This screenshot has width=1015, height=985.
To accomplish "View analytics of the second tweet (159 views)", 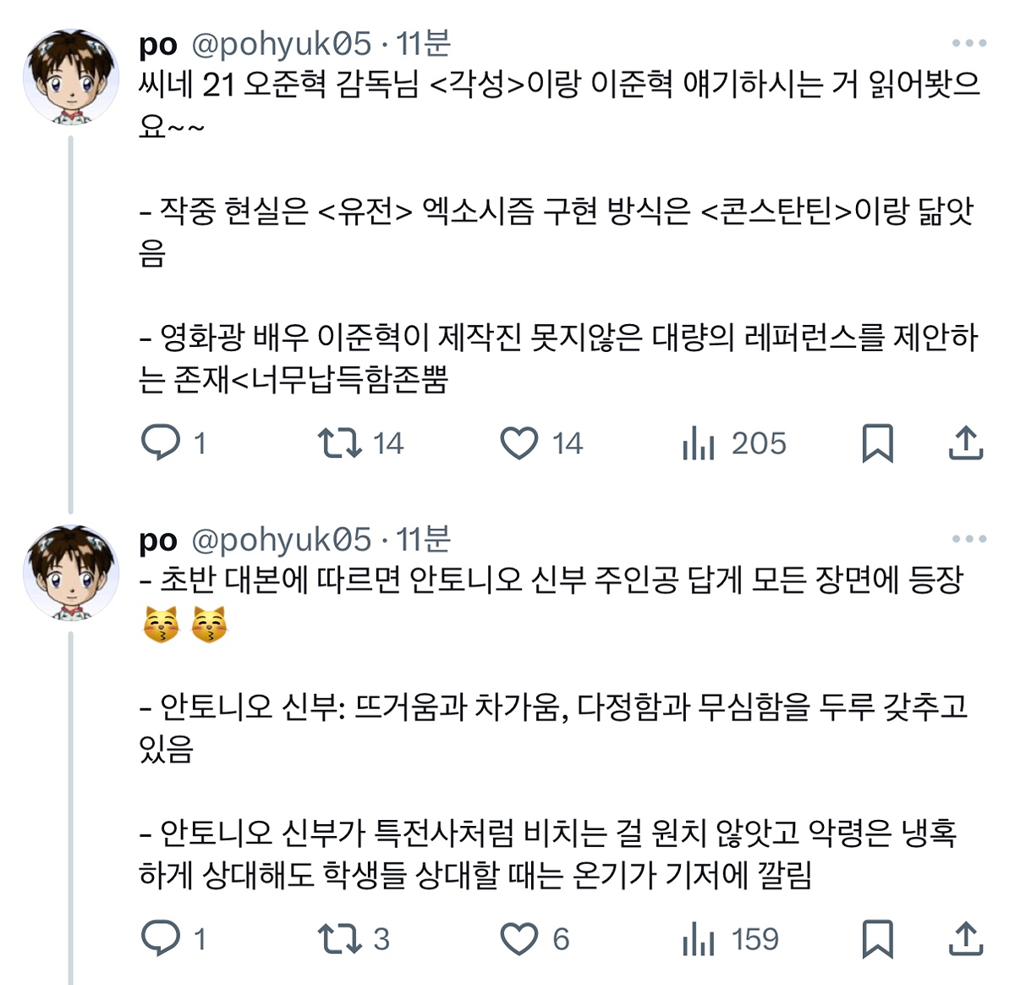I will [x=699, y=938].
